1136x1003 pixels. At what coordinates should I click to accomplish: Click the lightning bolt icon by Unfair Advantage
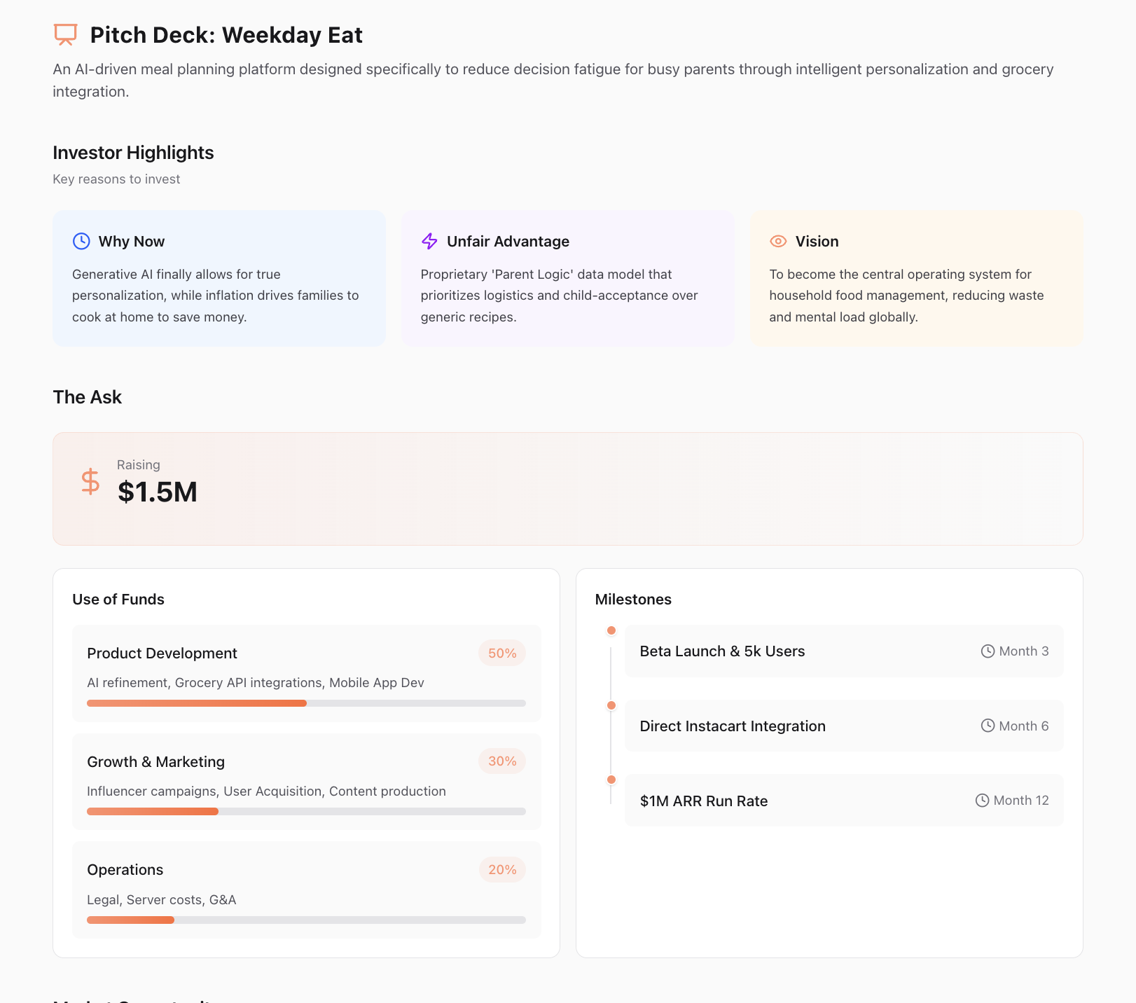point(429,241)
